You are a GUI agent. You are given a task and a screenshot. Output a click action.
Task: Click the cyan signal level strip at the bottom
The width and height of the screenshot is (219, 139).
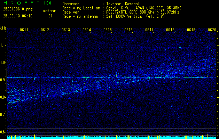click(x=112, y=138)
